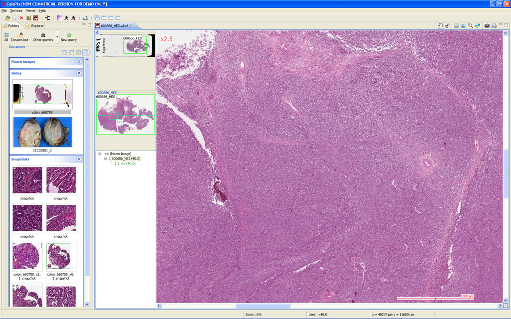Collapse the Macro images section

[80, 61]
